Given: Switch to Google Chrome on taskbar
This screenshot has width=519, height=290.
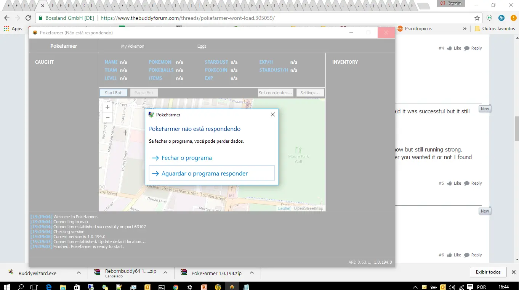Looking at the screenshot, I should click(x=176, y=287).
